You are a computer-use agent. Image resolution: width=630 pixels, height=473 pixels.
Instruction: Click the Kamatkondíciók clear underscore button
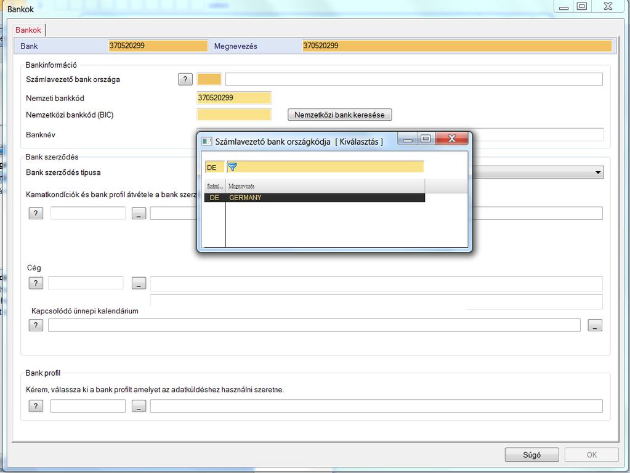(x=139, y=213)
